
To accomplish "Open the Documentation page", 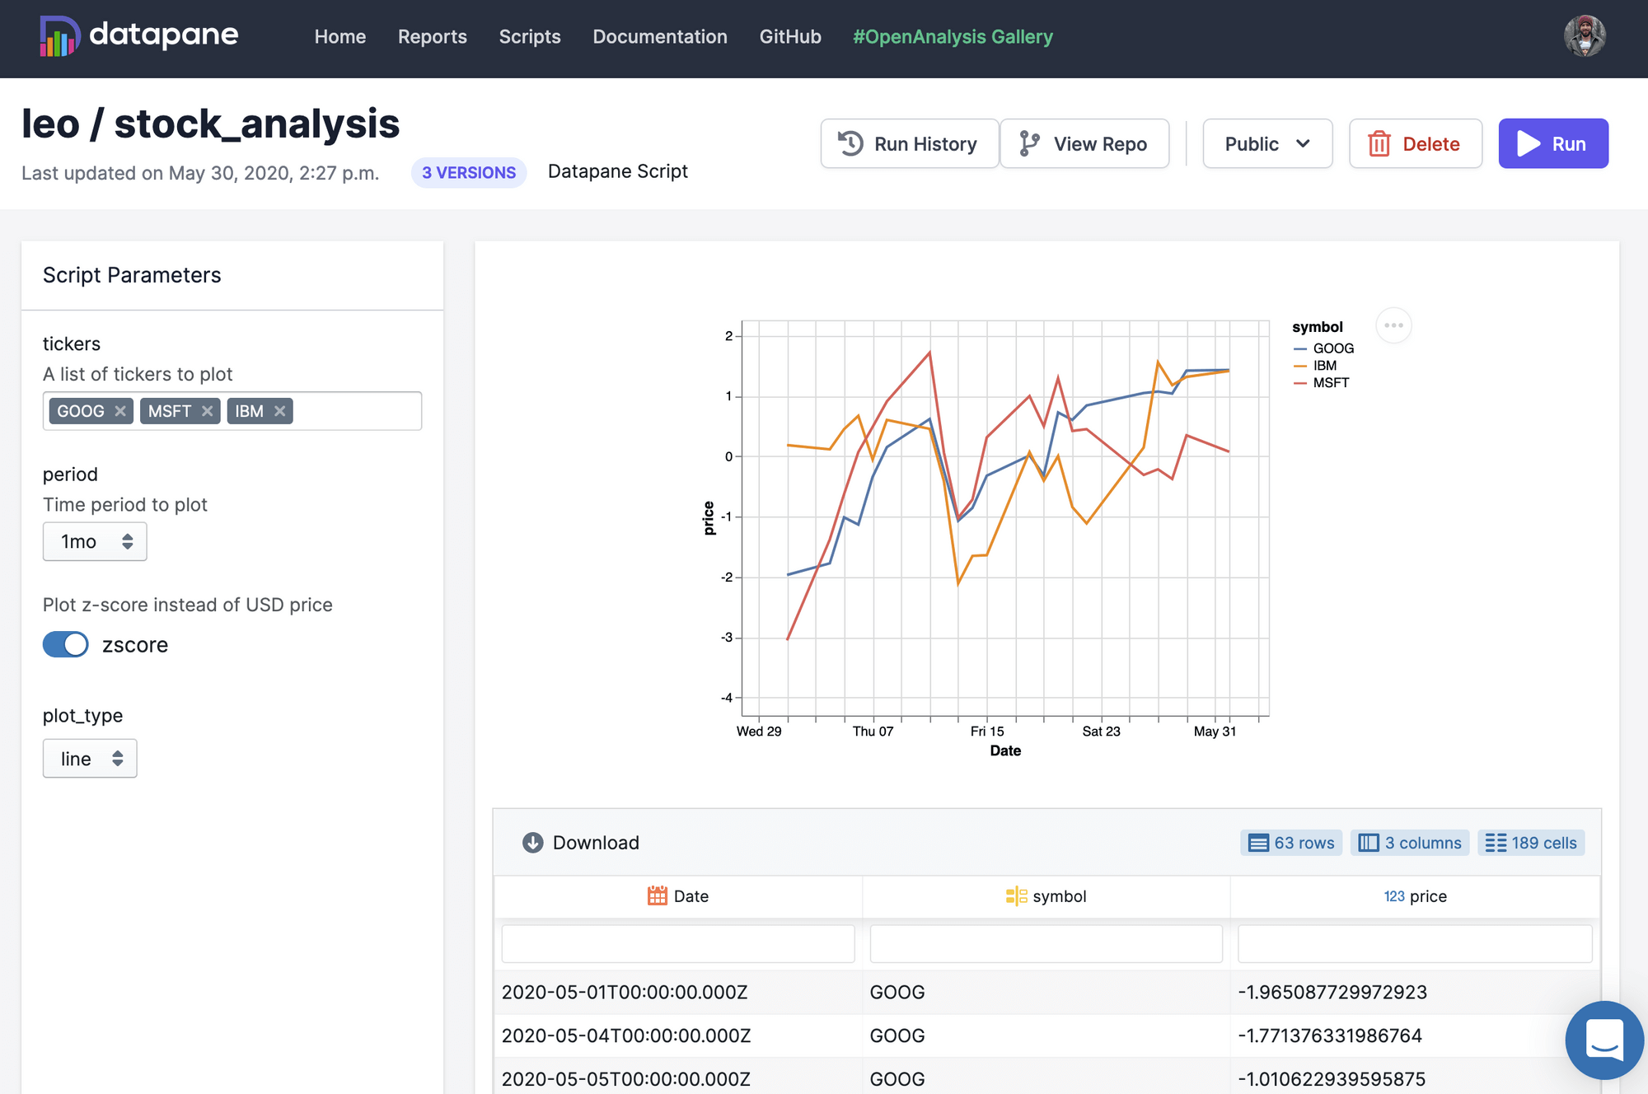I will click(659, 37).
